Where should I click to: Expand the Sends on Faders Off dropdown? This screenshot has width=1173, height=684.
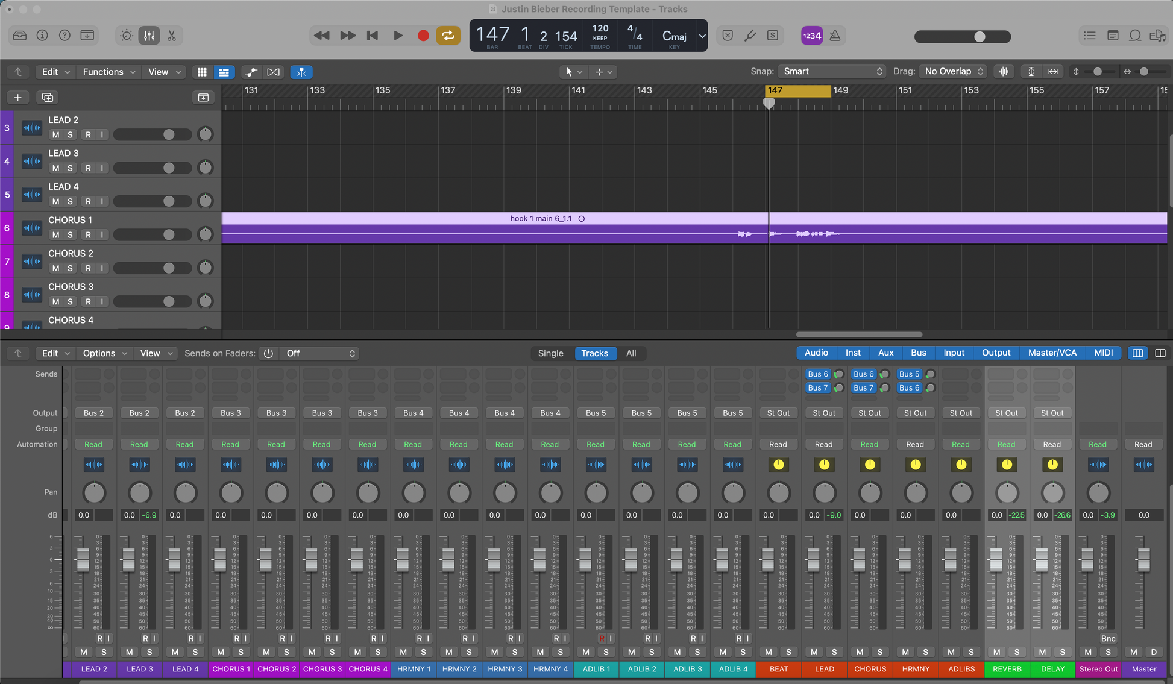click(x=321, y=353)
